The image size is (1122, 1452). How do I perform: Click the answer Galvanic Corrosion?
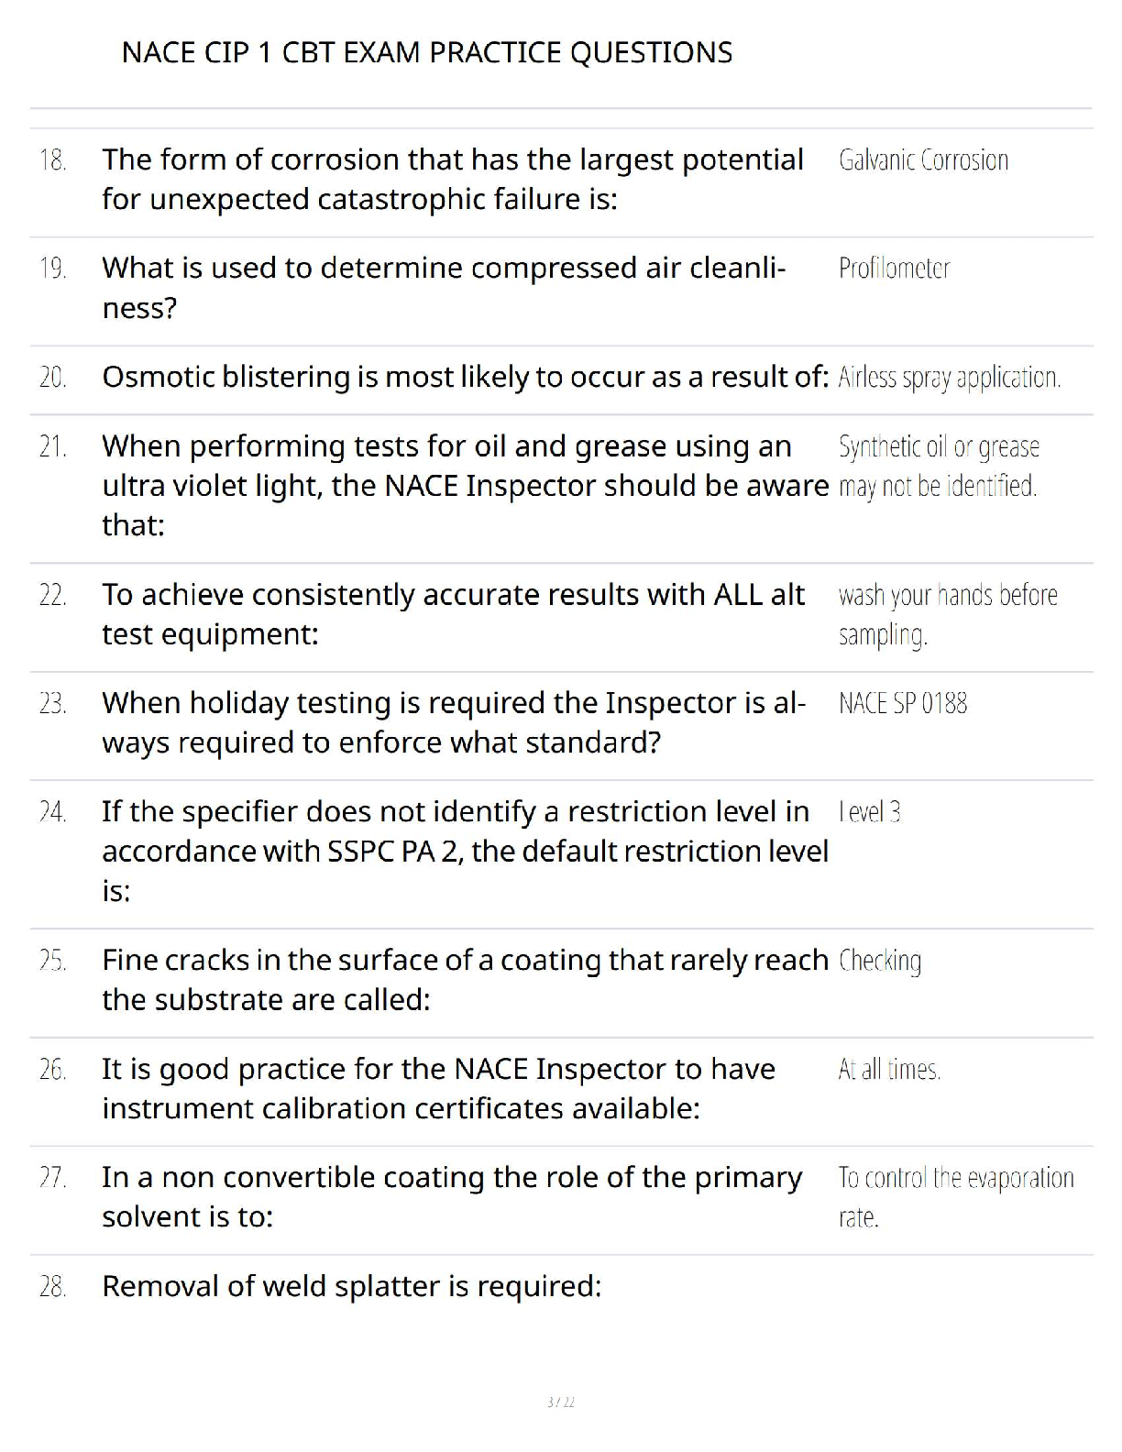pyautogui.click(x=923, y=160)
